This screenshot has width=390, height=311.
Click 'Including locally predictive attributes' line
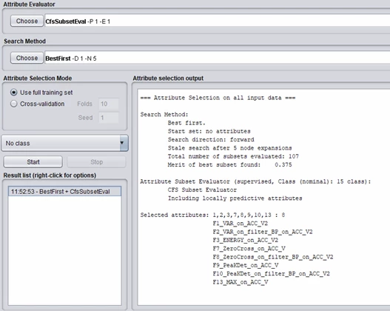point(235,198)
